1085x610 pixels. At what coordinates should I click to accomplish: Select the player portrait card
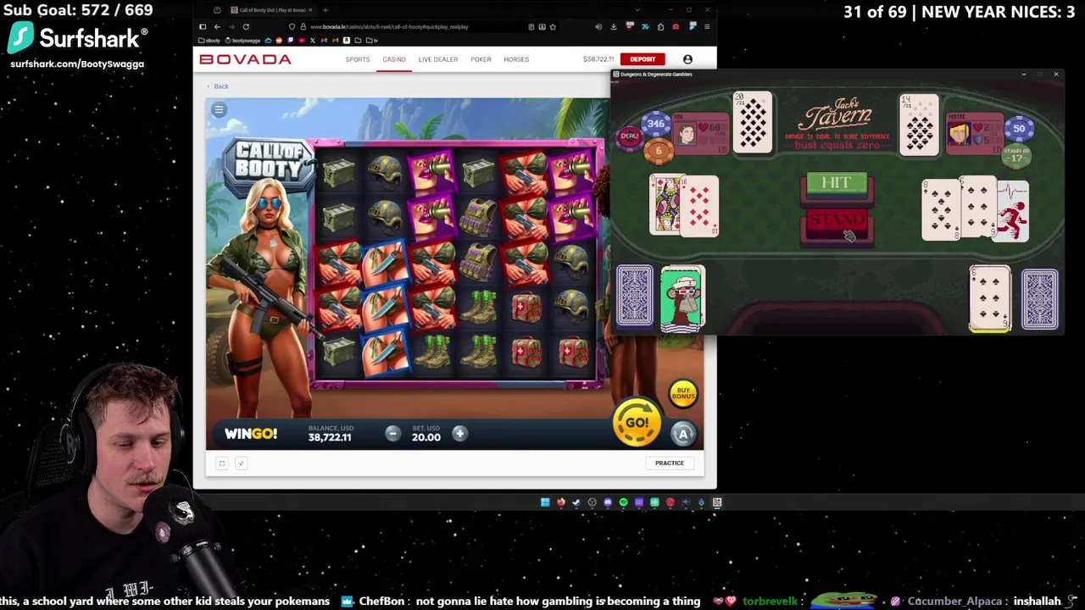pos(700,133)
